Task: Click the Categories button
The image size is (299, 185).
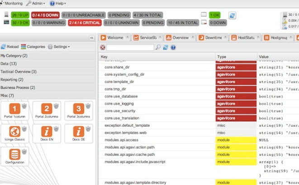Action: [x=33, y=46]
